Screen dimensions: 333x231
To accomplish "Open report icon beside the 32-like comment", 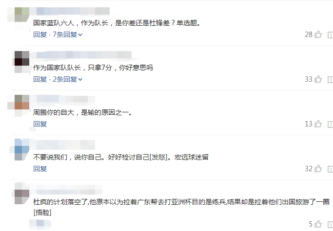I will [330, 169].
